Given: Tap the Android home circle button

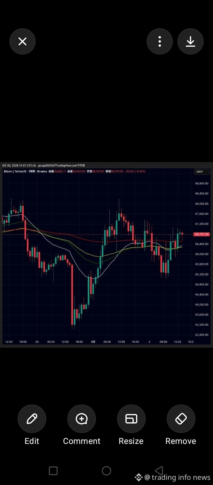Looking at the screenshot, I should [x=106, y=471].
